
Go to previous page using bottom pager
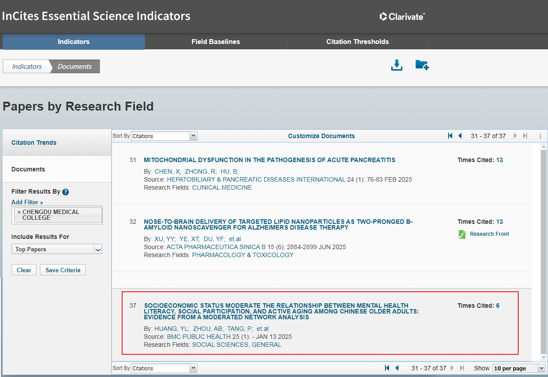(x=397, y=368)
